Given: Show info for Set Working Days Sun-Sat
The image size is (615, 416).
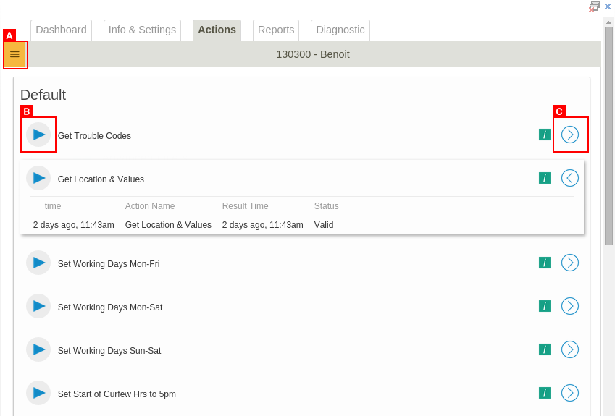Looking at the screenshot, I should click(545, 349).
